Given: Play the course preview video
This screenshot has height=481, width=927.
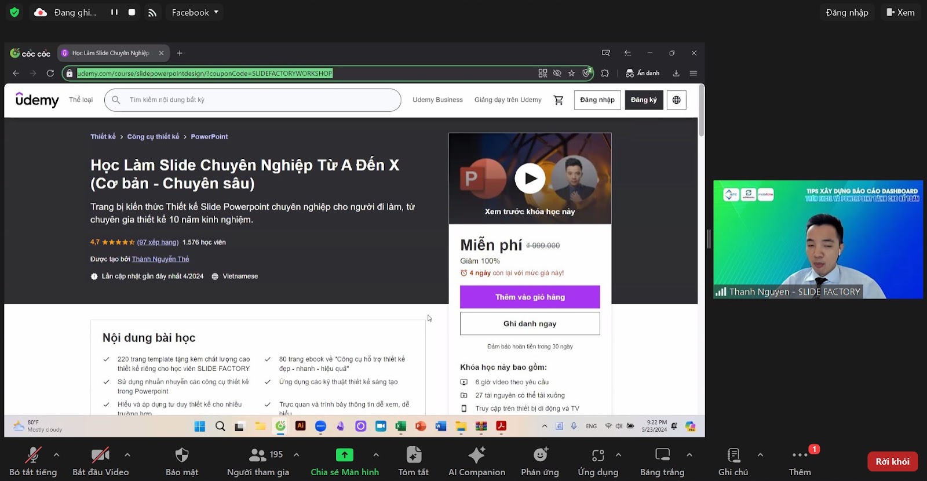Looking at the screenshot, I should [x=530, y=178].
